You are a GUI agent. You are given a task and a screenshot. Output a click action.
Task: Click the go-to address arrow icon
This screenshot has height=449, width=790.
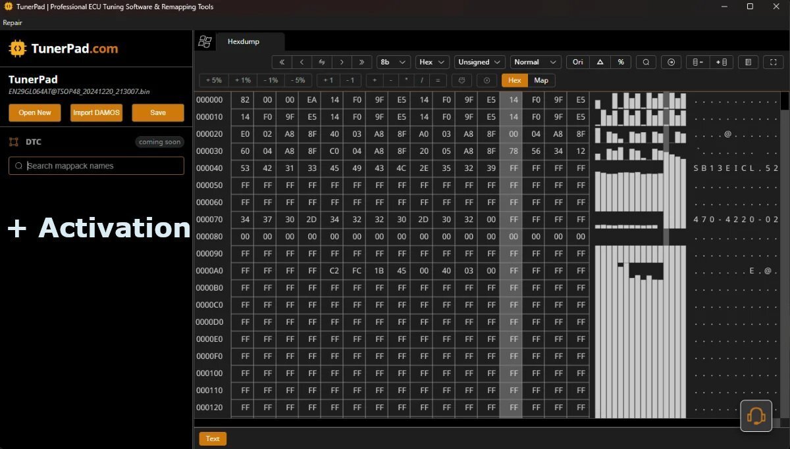671,62
